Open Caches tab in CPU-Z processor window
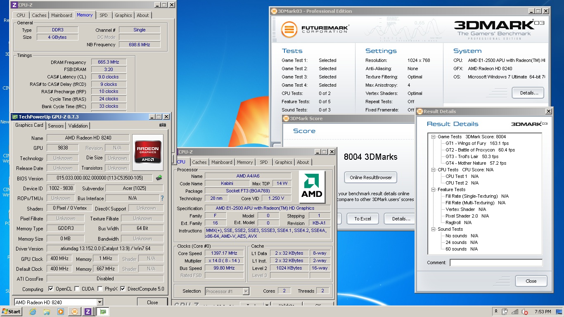The height and width of the screenshot is (317, 564). coord(199,162)
